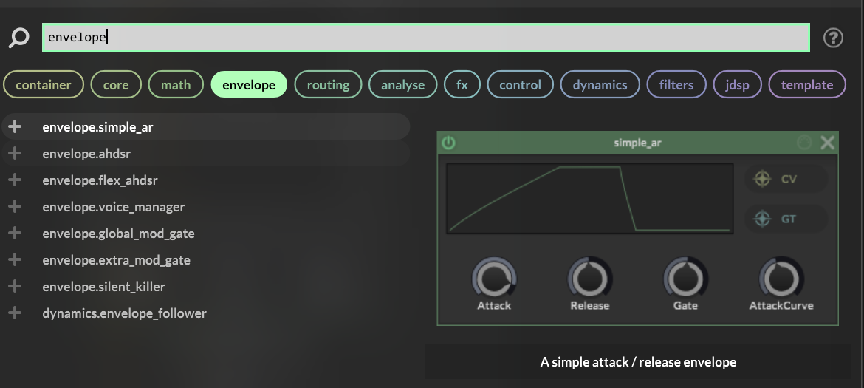Viewport: 864px width, 388px height.
Task: Toggle the simple_ar node power button
Action: click(x=448, y=143)
